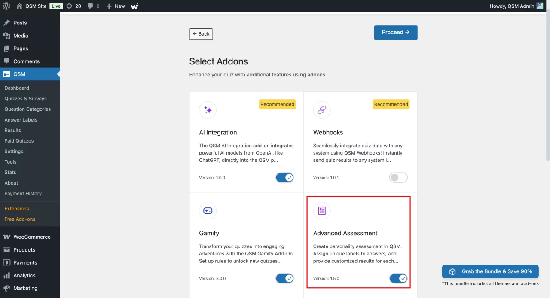The image size is (550, 298).
Task: Click the bundle box icon on the blue button
Action: [x=452, y=271]
